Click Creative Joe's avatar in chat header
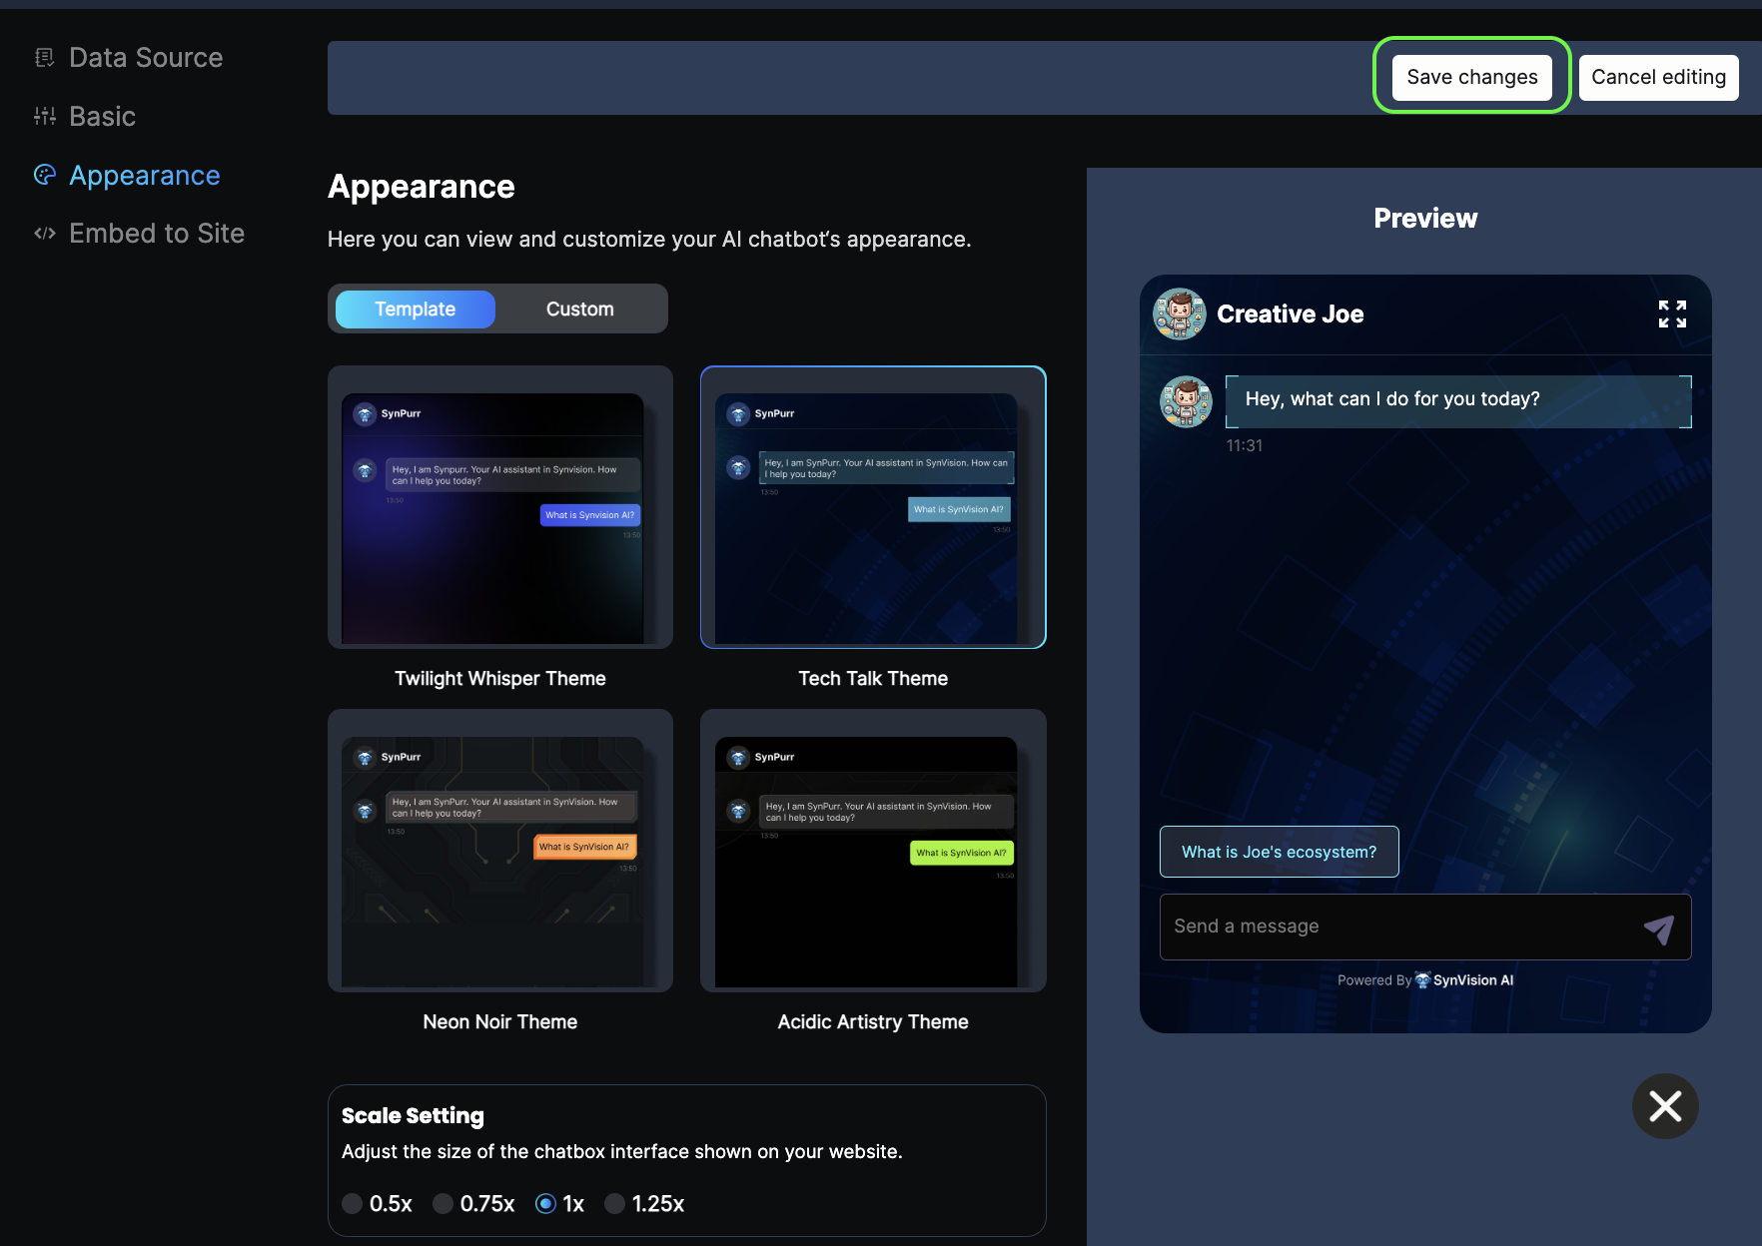This screenshot has height=1246, width=1762. [x=1180, y=314]
